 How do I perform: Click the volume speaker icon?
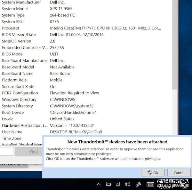[128, 184]
